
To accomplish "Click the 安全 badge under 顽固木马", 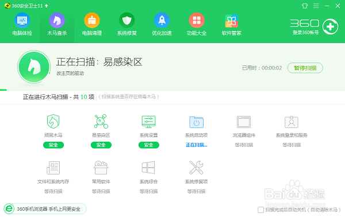I will click(53, 145).
